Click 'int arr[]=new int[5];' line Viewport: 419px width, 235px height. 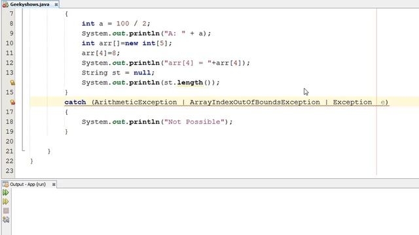127,43
